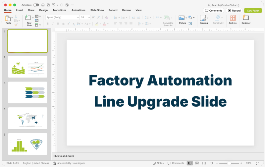265x167 pixels.
Task: Click the Increase Font Size icon
Action: coord(93,17)
